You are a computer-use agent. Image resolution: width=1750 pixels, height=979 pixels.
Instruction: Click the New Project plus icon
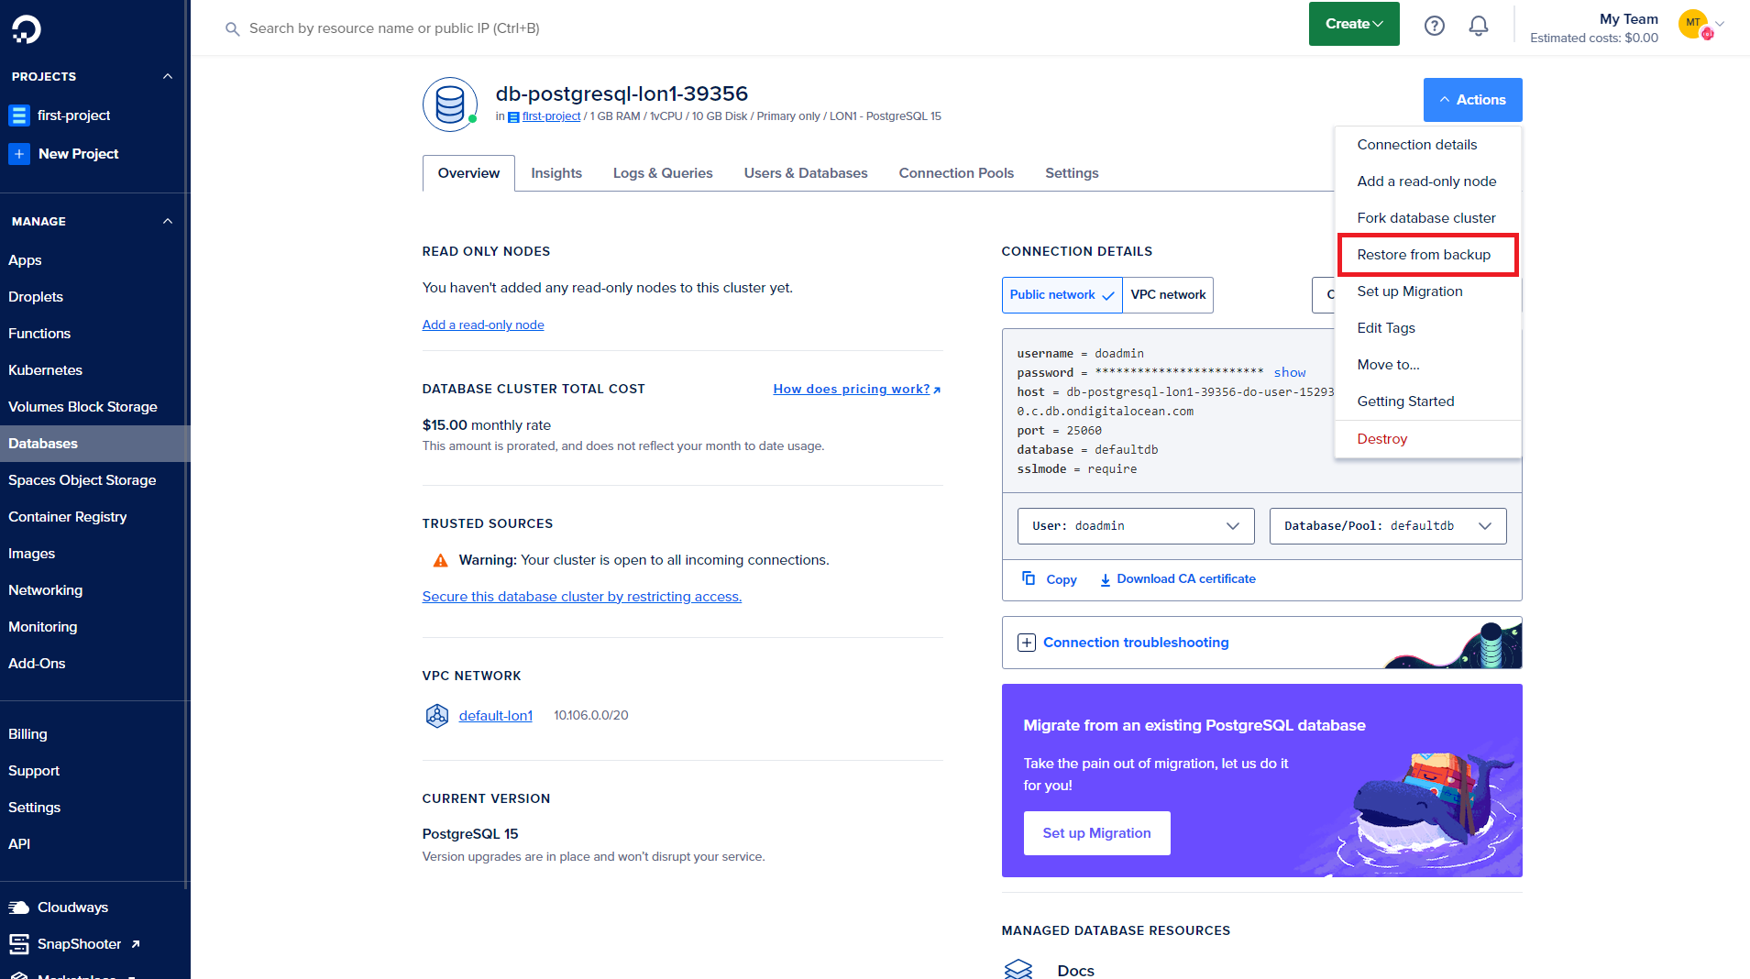pyautogui.click(x=19, y=154)
